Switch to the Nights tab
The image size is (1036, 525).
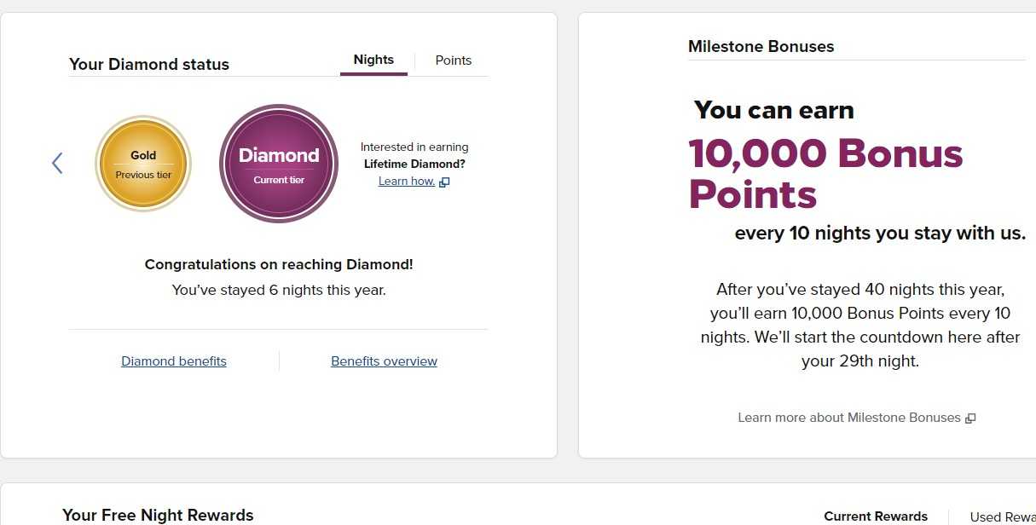(373, 61)
